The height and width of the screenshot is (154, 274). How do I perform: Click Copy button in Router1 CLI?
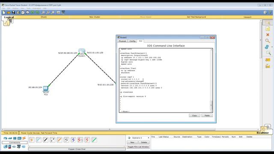(x=194, y=115)
